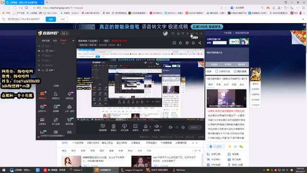Expand the hidden system tray icons chevron
Screen dimensions: 307x173
(264, 170)
